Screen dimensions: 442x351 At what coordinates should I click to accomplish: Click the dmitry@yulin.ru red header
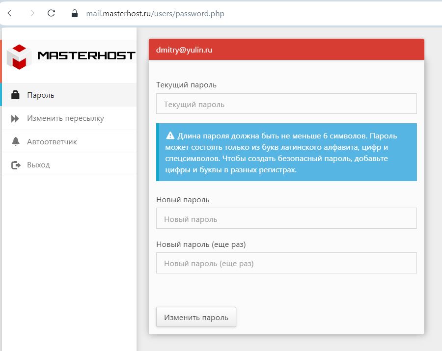click(286, 50)
